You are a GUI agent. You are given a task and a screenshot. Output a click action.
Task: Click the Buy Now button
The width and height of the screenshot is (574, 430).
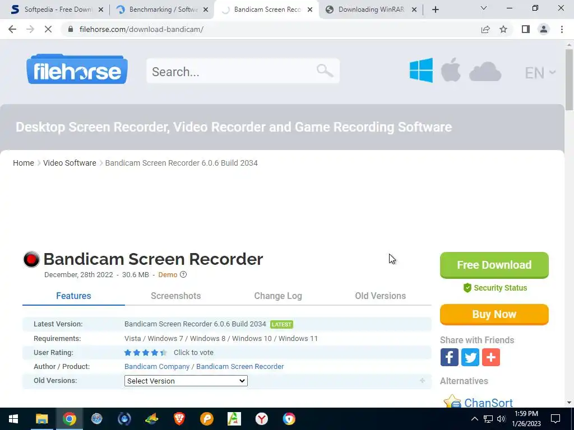pos(494,315)
